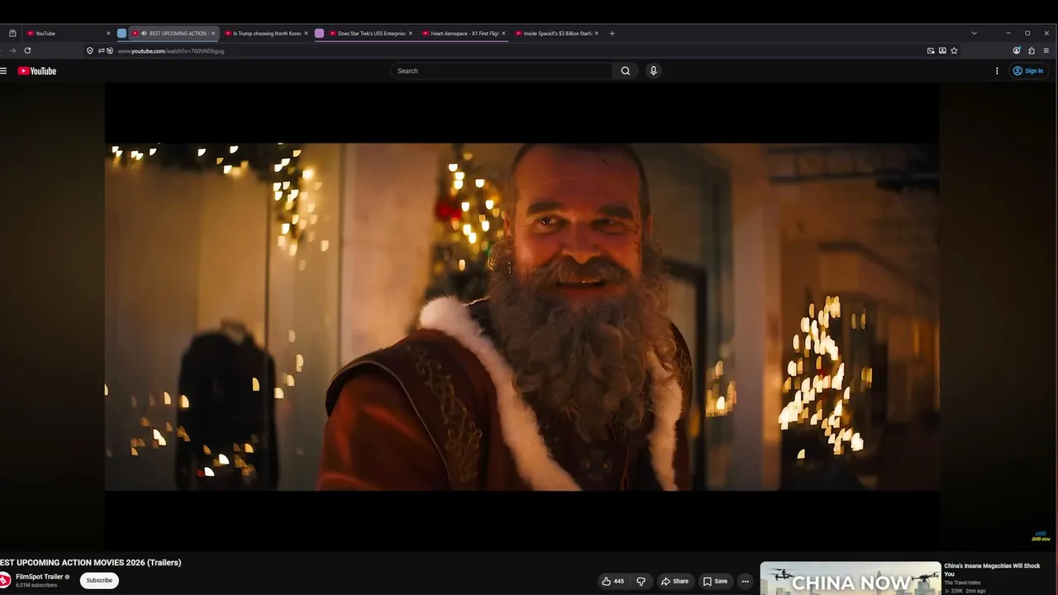The height and width of the screenshot is (595, 1058).
Task: Close the Is Trump choosing North Korea tab
Action: click(x=306, y=33)
